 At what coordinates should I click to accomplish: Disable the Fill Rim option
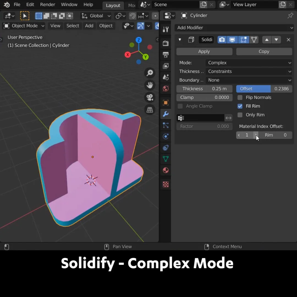240,106
